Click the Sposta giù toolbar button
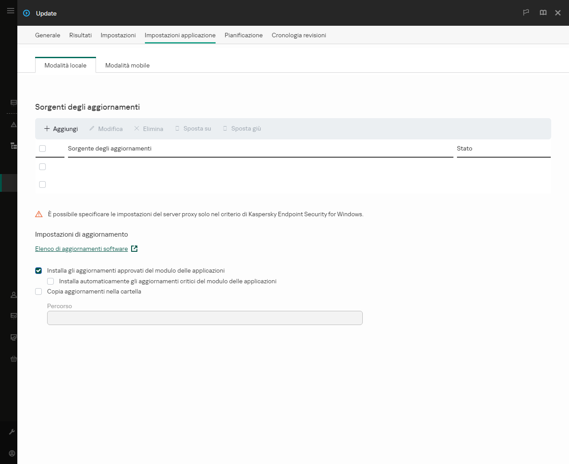The width and height of the screenshot is (569, 464). 242,129
